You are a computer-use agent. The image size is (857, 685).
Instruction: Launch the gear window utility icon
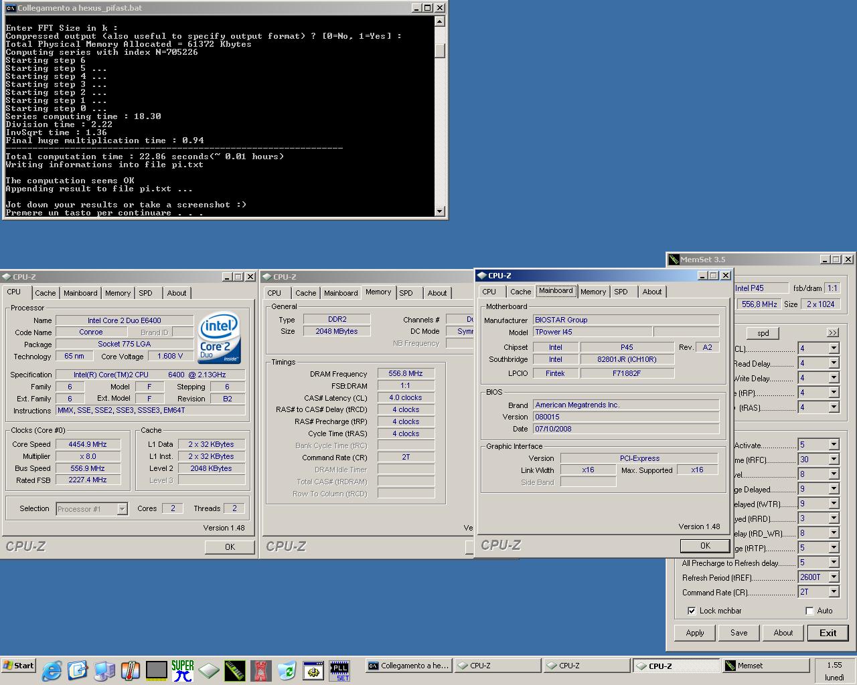313,670
